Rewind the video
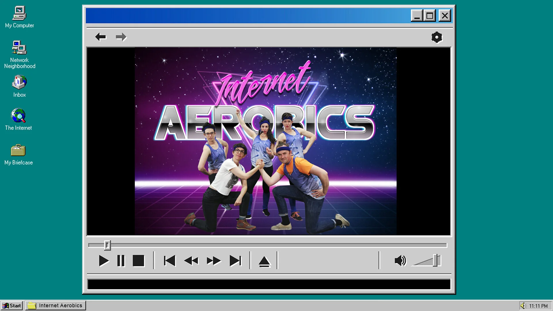Screen dimensions: 553x311 coord(191,261)
